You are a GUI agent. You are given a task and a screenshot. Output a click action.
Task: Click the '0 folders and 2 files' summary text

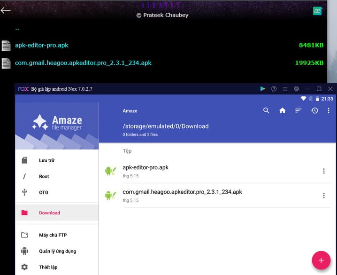(140, 135)
